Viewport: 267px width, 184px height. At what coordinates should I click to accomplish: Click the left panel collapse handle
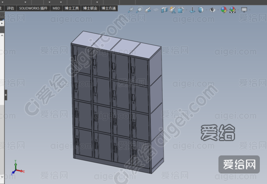(x=6, y=95)
